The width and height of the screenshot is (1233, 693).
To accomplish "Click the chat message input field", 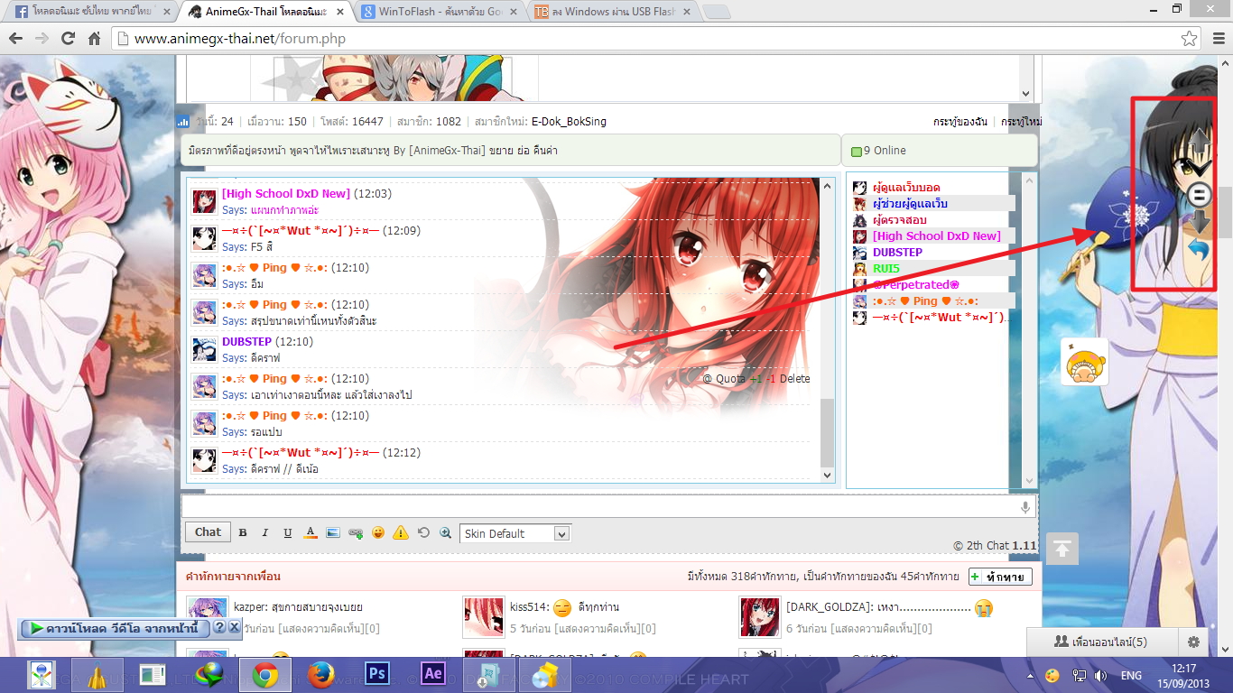I will click(x=609, y=507).
